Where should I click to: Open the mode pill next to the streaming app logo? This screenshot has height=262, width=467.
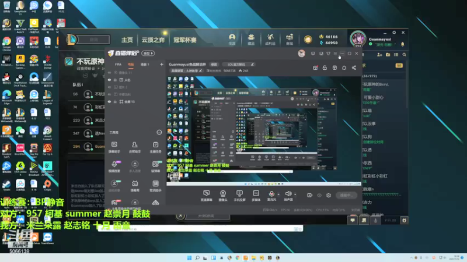coord(148,54)
